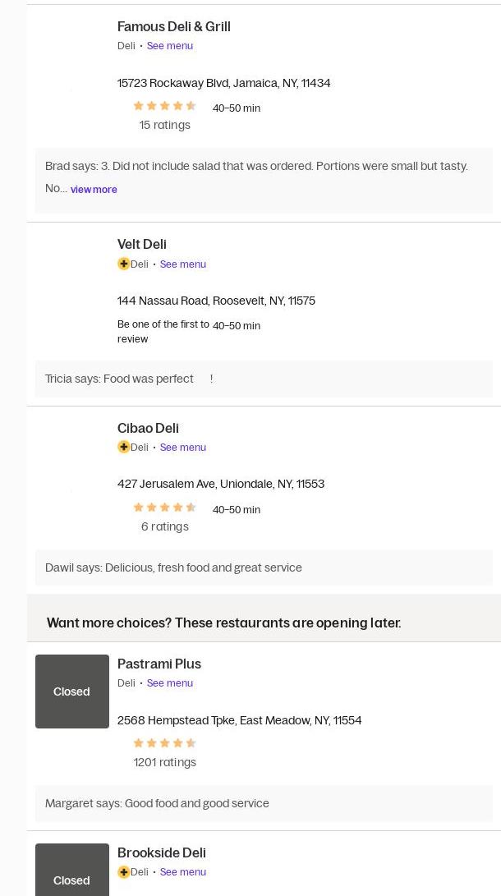This screenshot has width=501, height=896.
Task: Click the Grubhub+ badge beside Cibao Deli
Action: (124, 447)
